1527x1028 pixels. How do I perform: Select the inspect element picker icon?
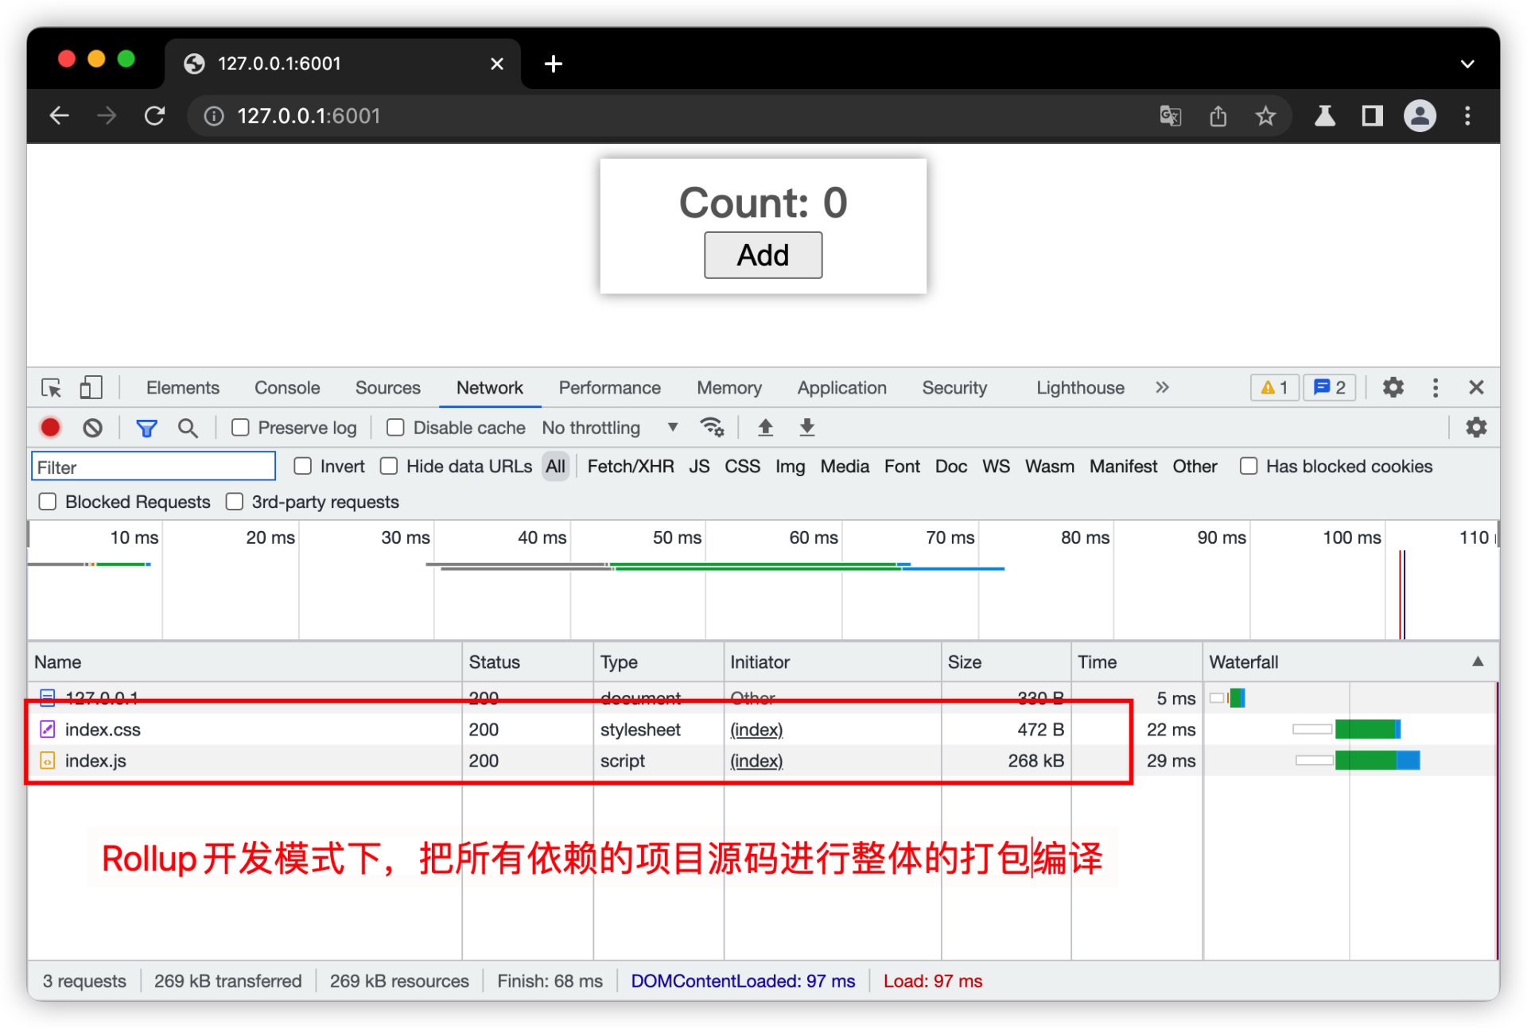[52, 388]
